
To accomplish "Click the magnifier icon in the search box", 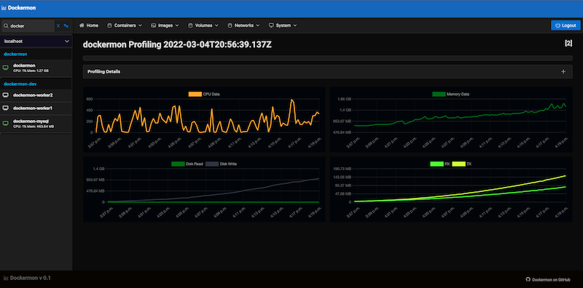I will pyautogui.click(x=6, y=26).
